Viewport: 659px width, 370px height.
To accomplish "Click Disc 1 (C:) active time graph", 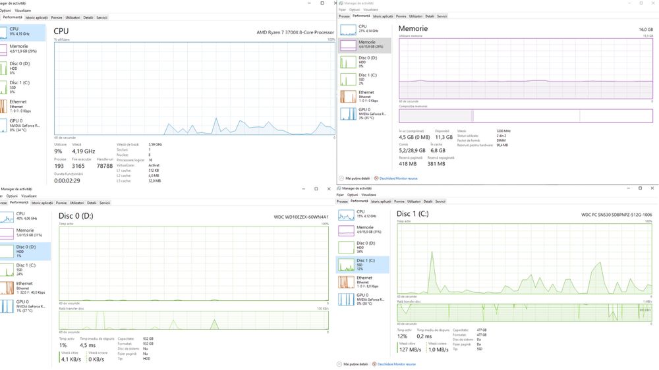I will click(x=525, y=259).
